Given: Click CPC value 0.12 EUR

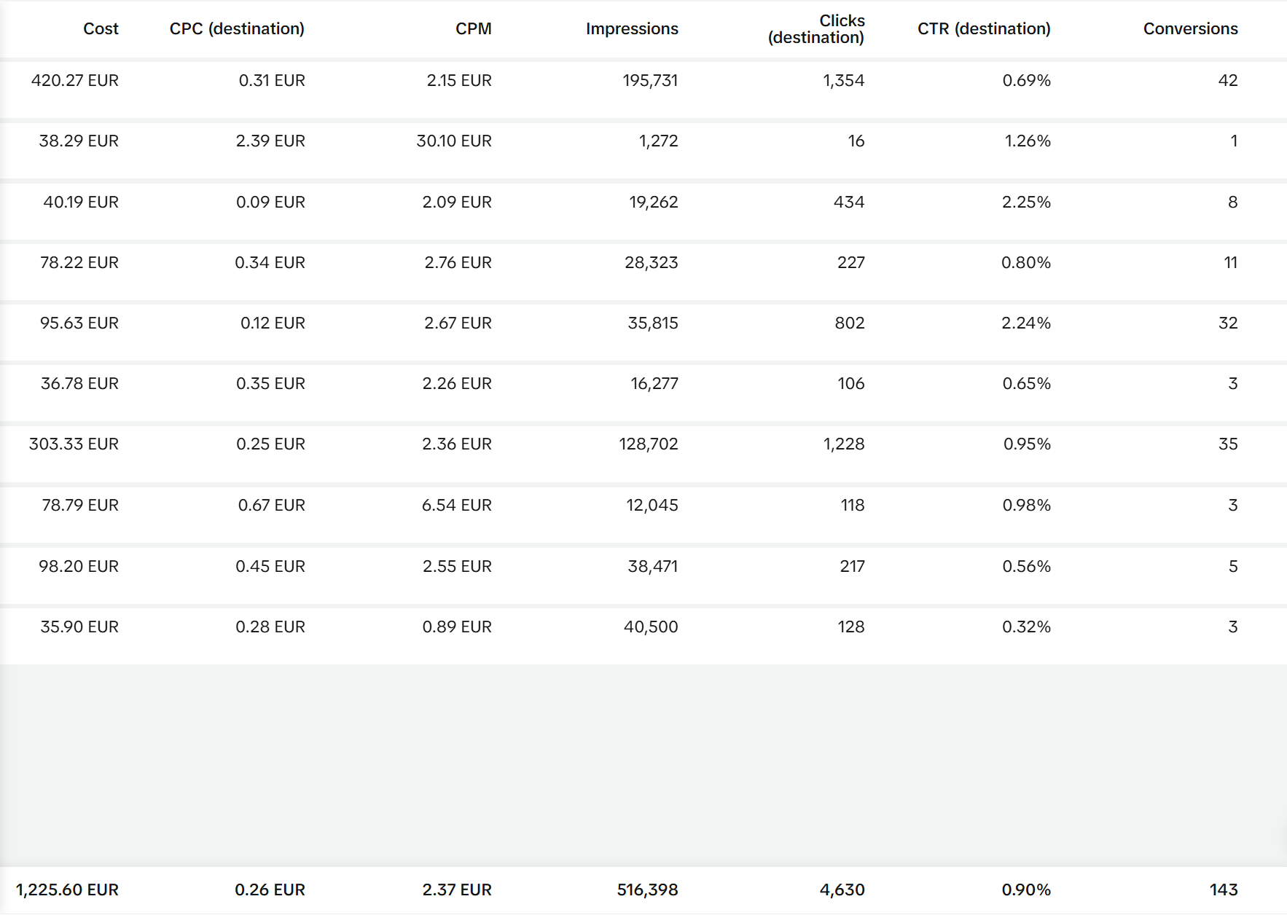Looking at the screenshot, I should [273, 323].
